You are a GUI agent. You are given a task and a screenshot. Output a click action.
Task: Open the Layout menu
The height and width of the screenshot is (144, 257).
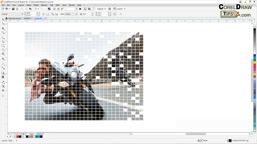(21, 5)
